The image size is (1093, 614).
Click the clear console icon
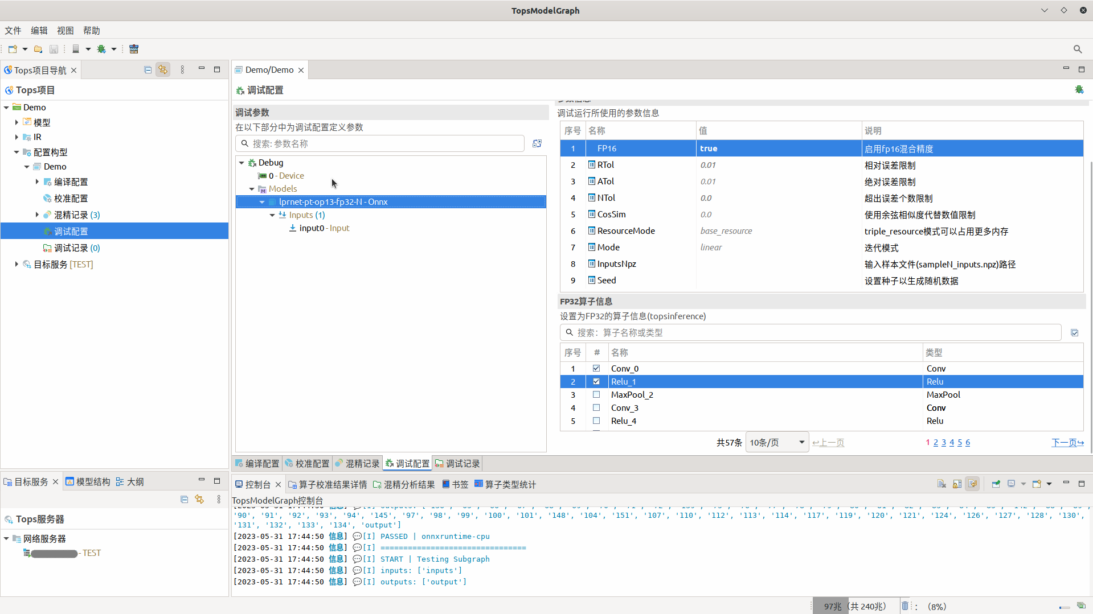941,484
